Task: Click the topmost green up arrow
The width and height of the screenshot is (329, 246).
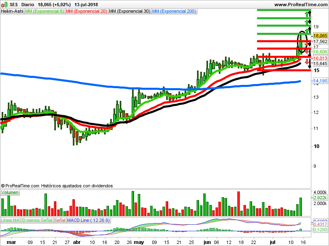Action: [307, 15]
